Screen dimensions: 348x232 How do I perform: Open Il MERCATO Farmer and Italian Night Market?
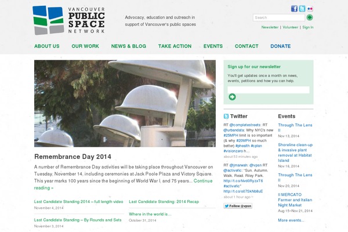pyautogui.click(x=295, y=200)
